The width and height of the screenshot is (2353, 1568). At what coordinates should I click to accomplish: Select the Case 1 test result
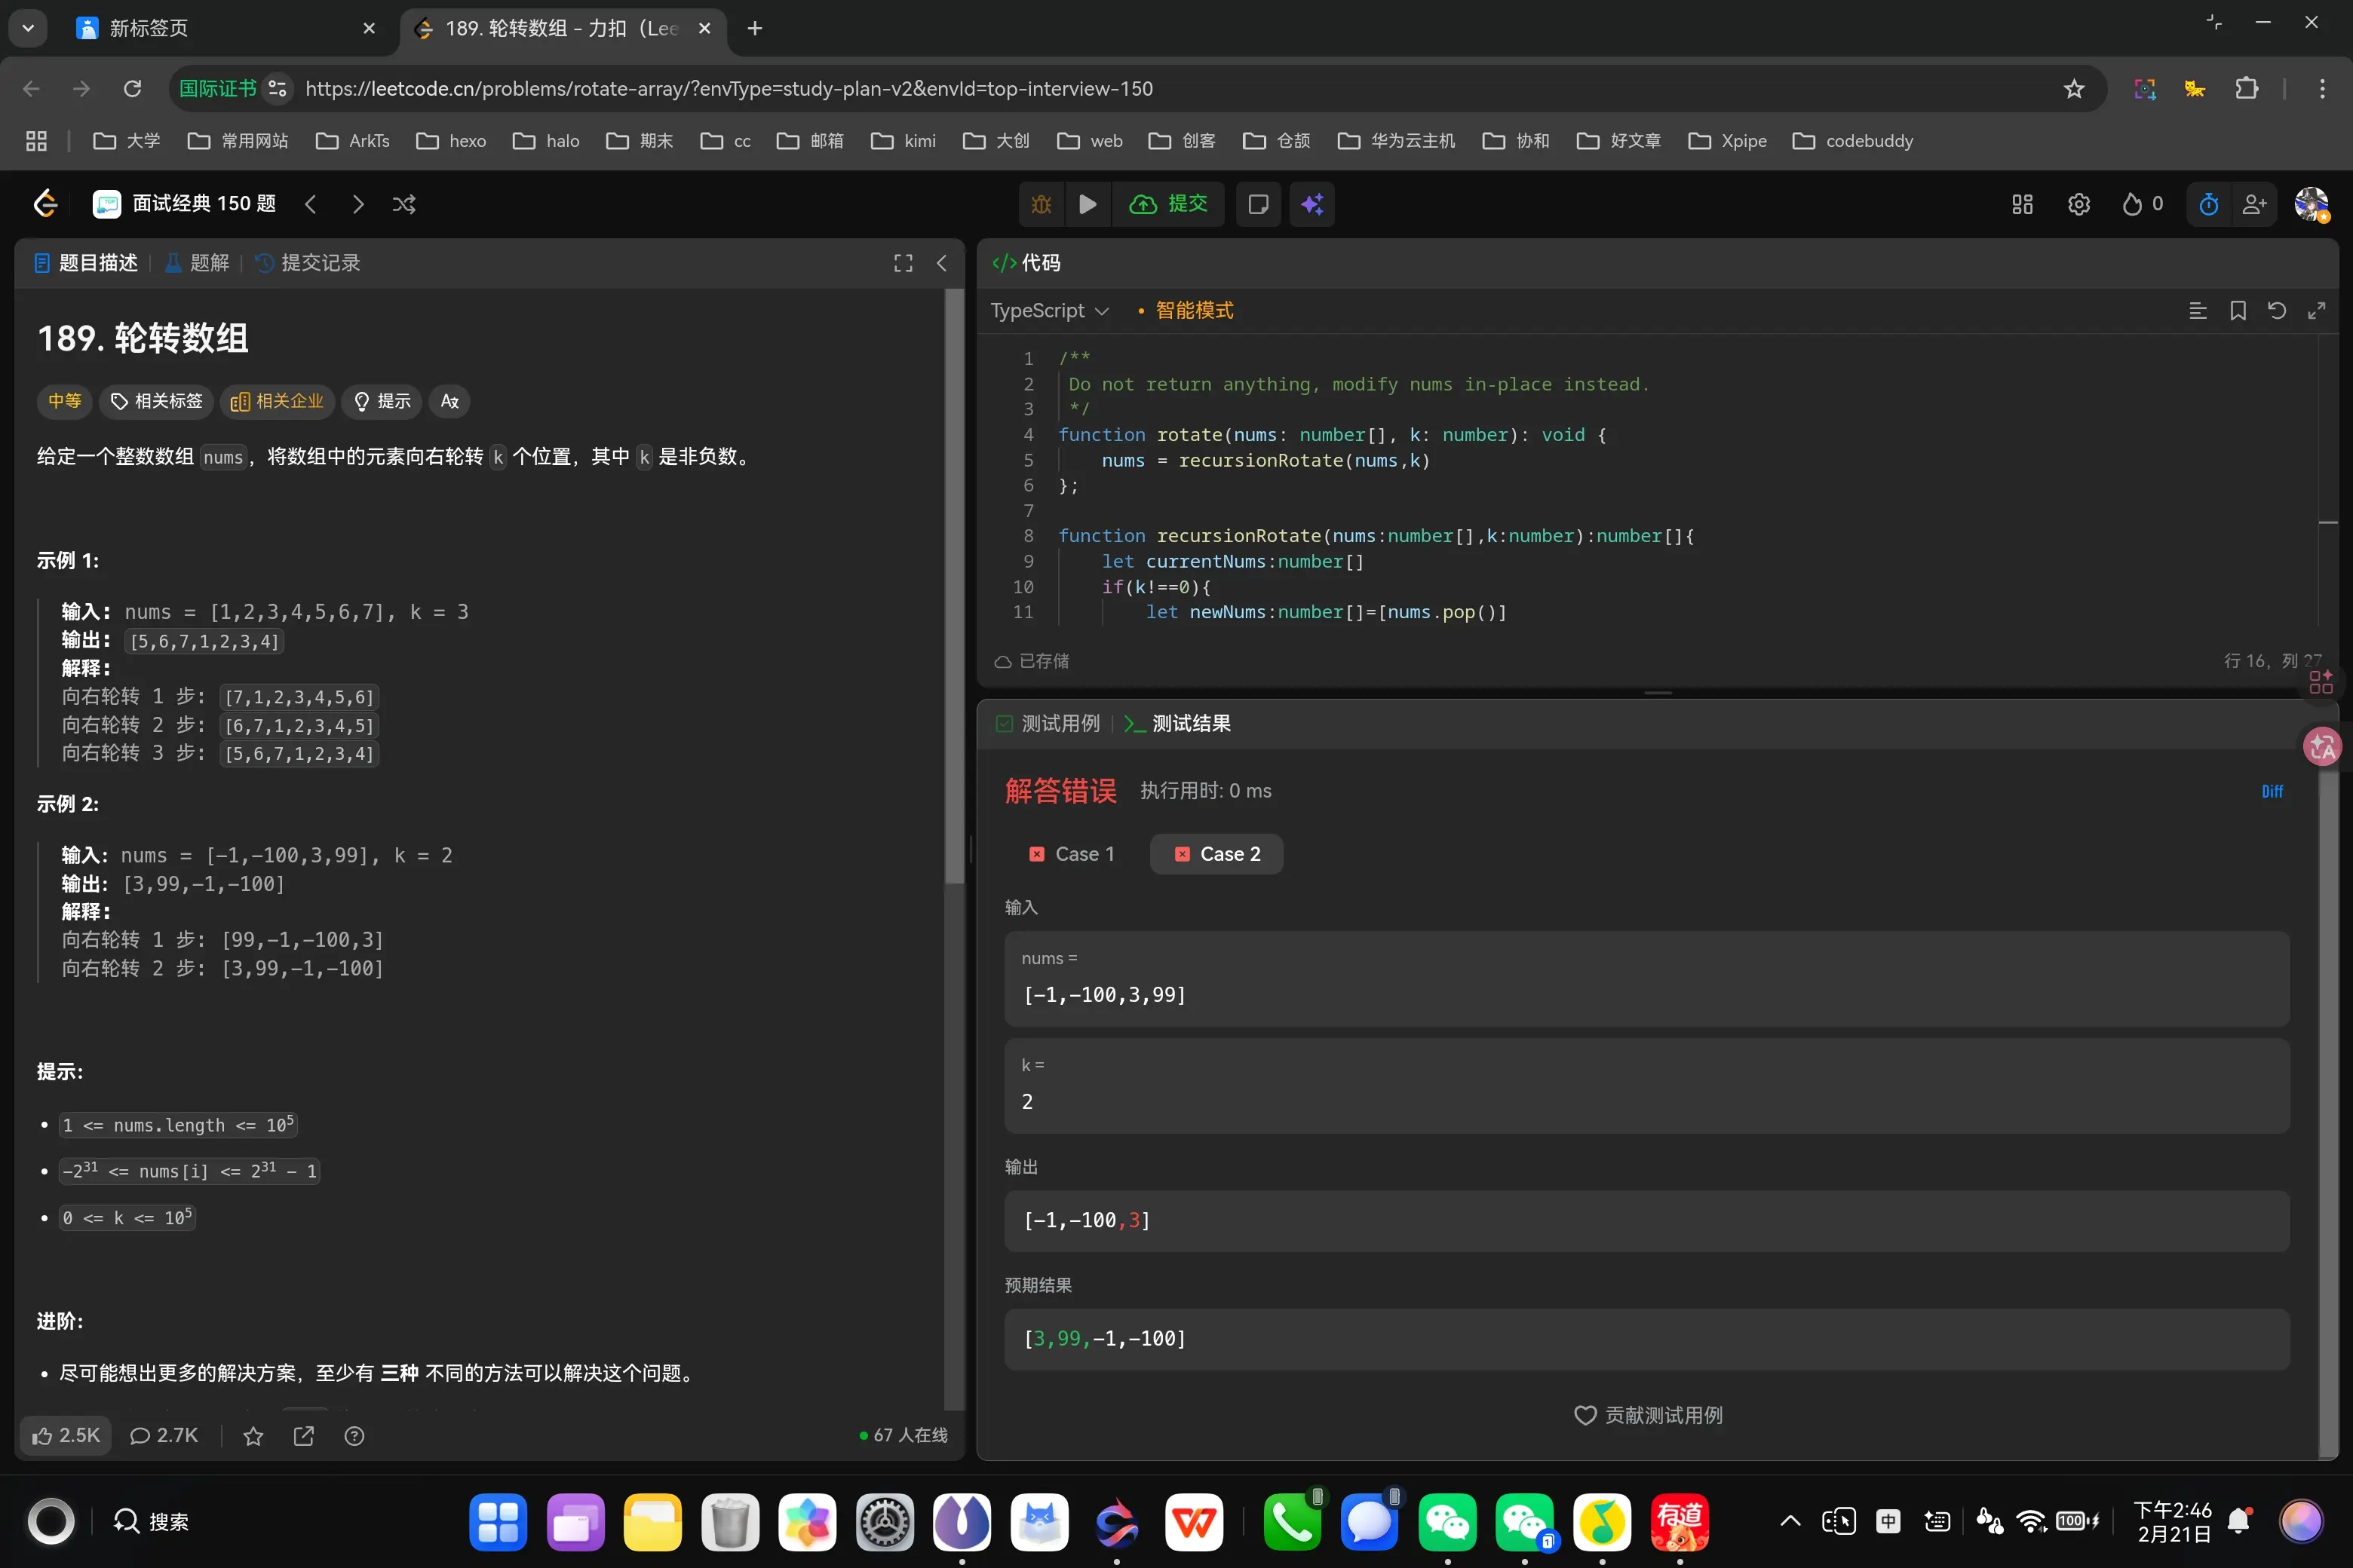1072,854
